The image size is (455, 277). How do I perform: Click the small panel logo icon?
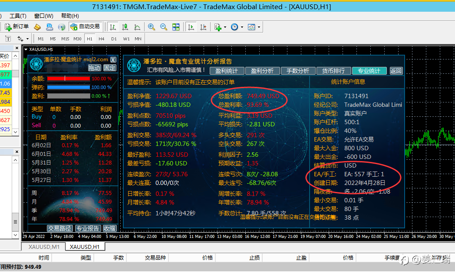[36, 64]
